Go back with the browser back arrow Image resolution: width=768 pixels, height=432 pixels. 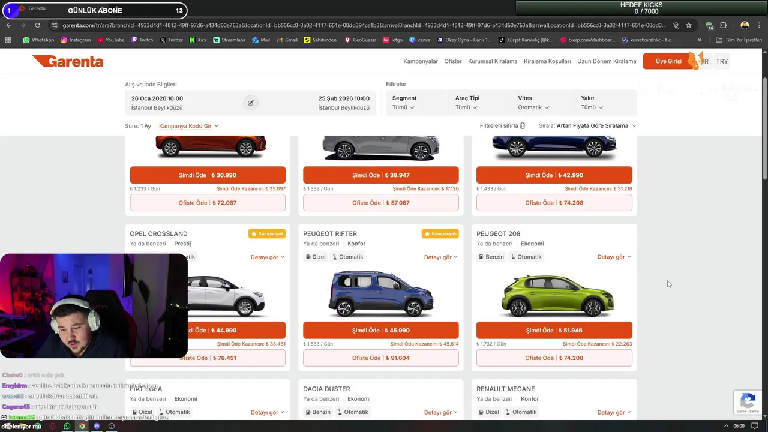coord(9,25)
